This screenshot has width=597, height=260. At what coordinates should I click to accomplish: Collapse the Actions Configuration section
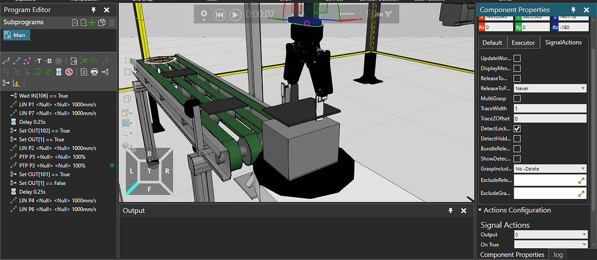480,210
